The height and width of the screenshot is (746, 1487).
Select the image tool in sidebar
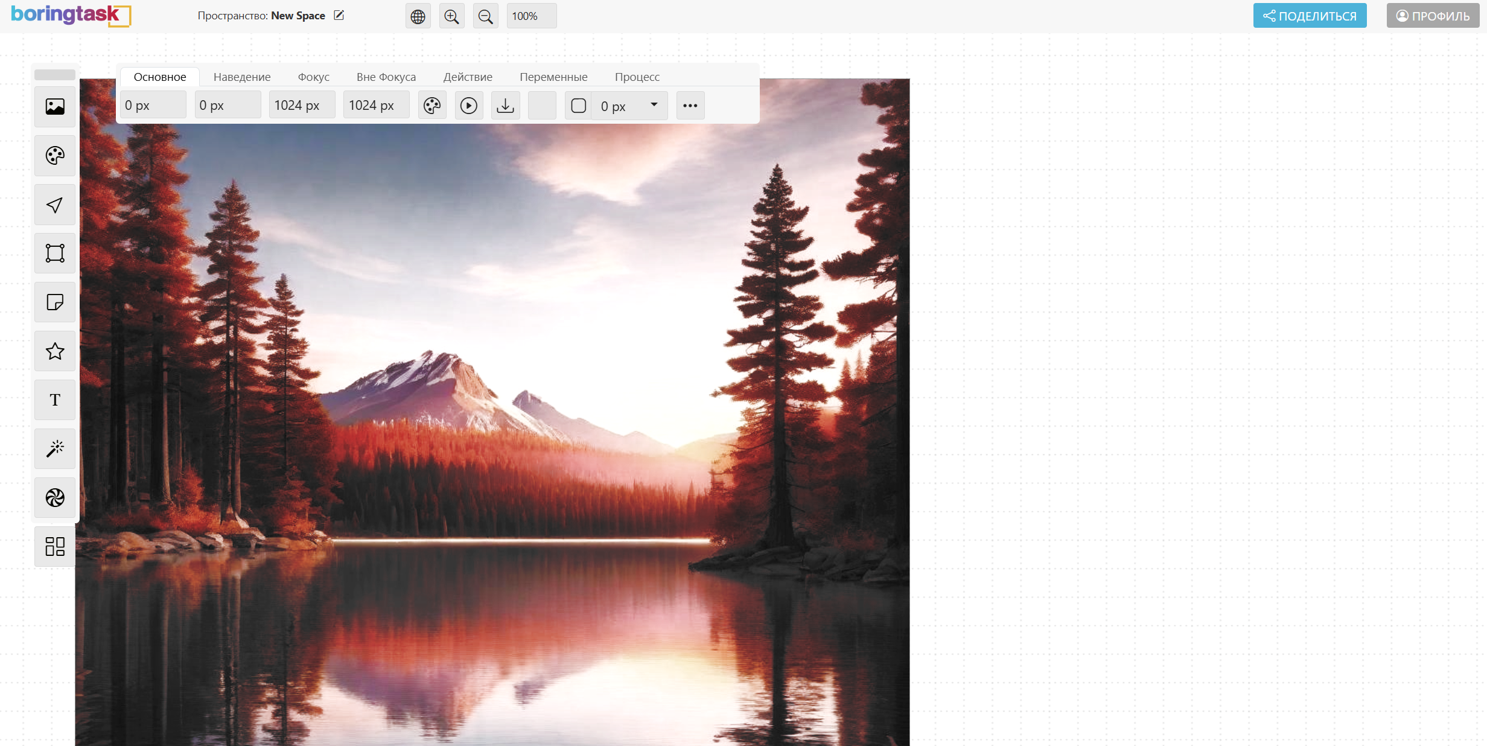coord(55,107)
